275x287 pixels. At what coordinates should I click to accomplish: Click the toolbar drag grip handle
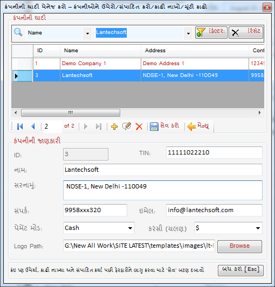point(12,127)
